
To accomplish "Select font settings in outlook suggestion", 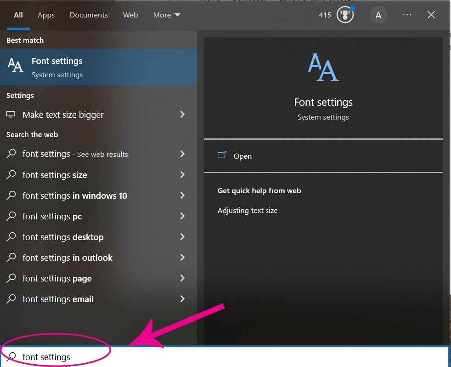I will pyautogui.click(x=98, y=258).
